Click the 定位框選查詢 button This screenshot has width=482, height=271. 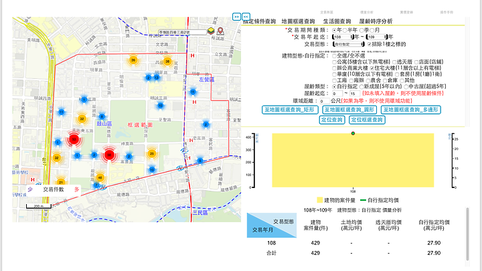367,120
